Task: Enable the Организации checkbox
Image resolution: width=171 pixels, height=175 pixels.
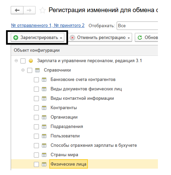Action: tap(36, 118)
